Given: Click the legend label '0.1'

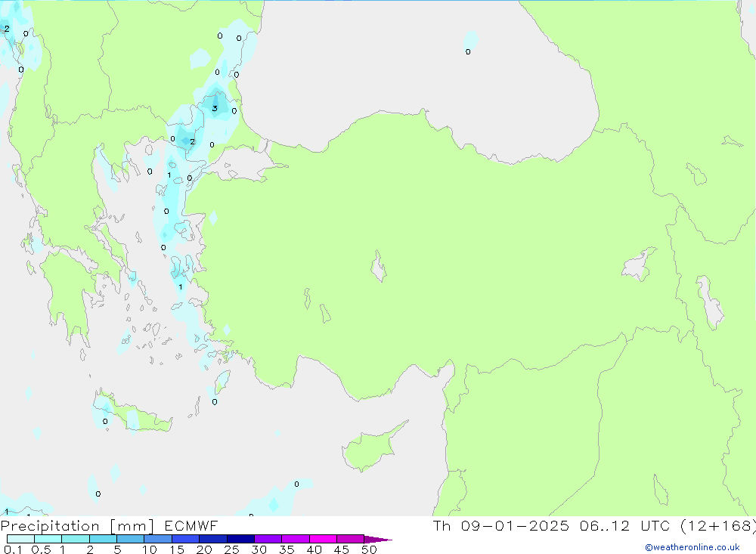Looking at the screenshot, I should pos(12,549).
